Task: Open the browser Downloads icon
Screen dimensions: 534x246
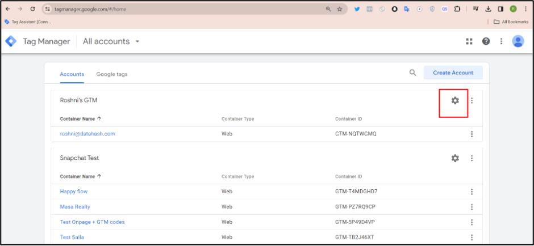Action: [488, 9]
